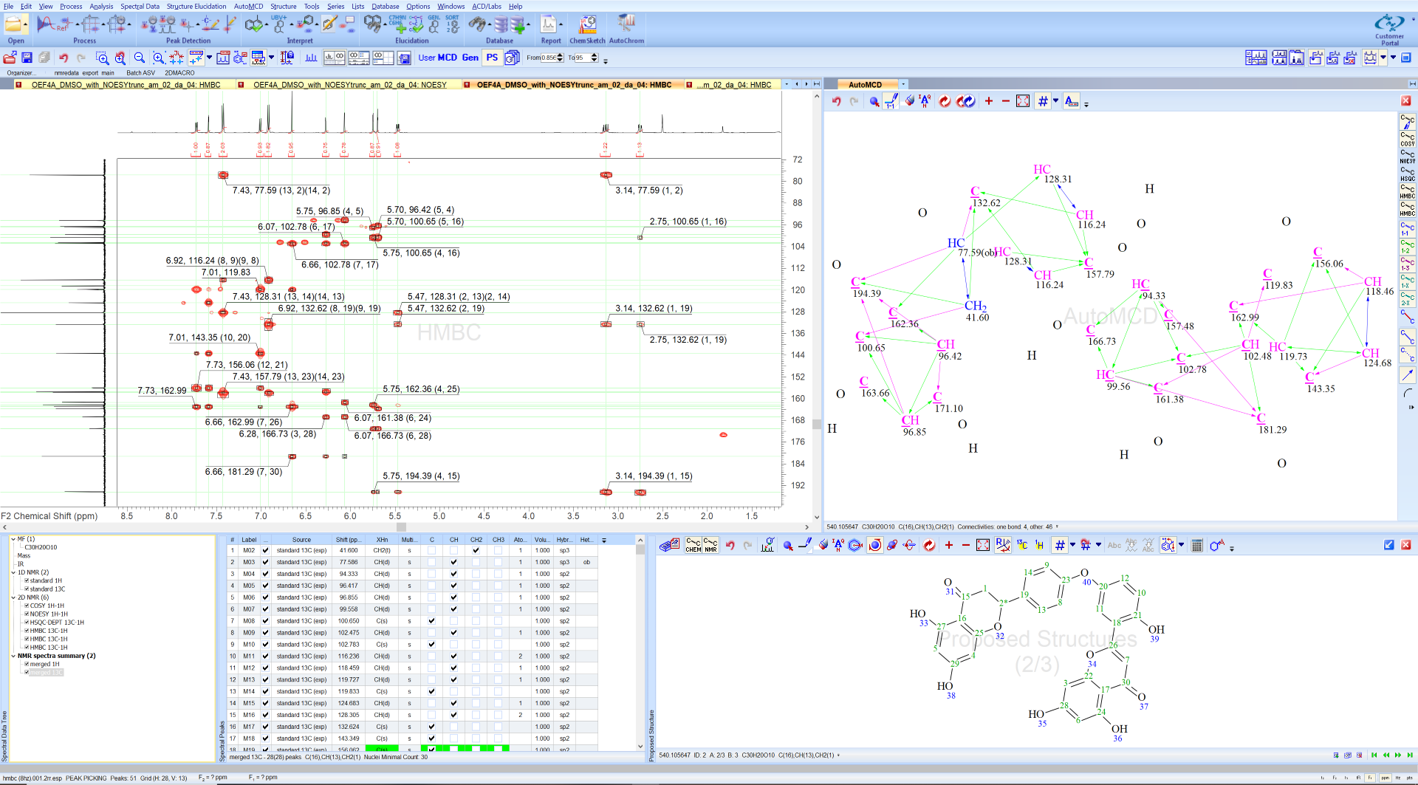
Task: Open the dropdown beside the grid # icon
Action: coord(1055,101)
